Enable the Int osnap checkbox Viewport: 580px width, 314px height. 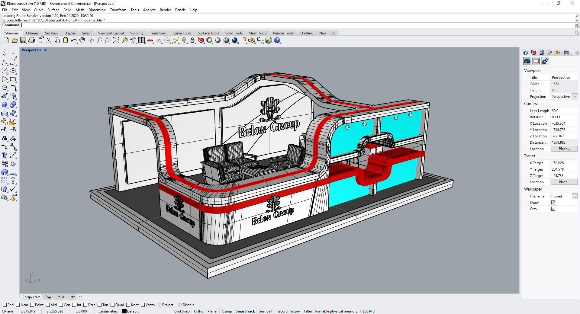pyautogui.click(x=74, y=305)
